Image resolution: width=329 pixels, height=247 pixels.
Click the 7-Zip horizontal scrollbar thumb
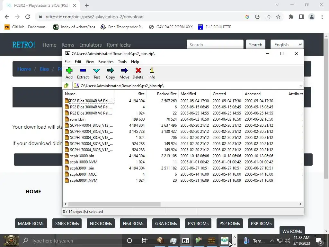pyautogui.click(x=114, y=204)
